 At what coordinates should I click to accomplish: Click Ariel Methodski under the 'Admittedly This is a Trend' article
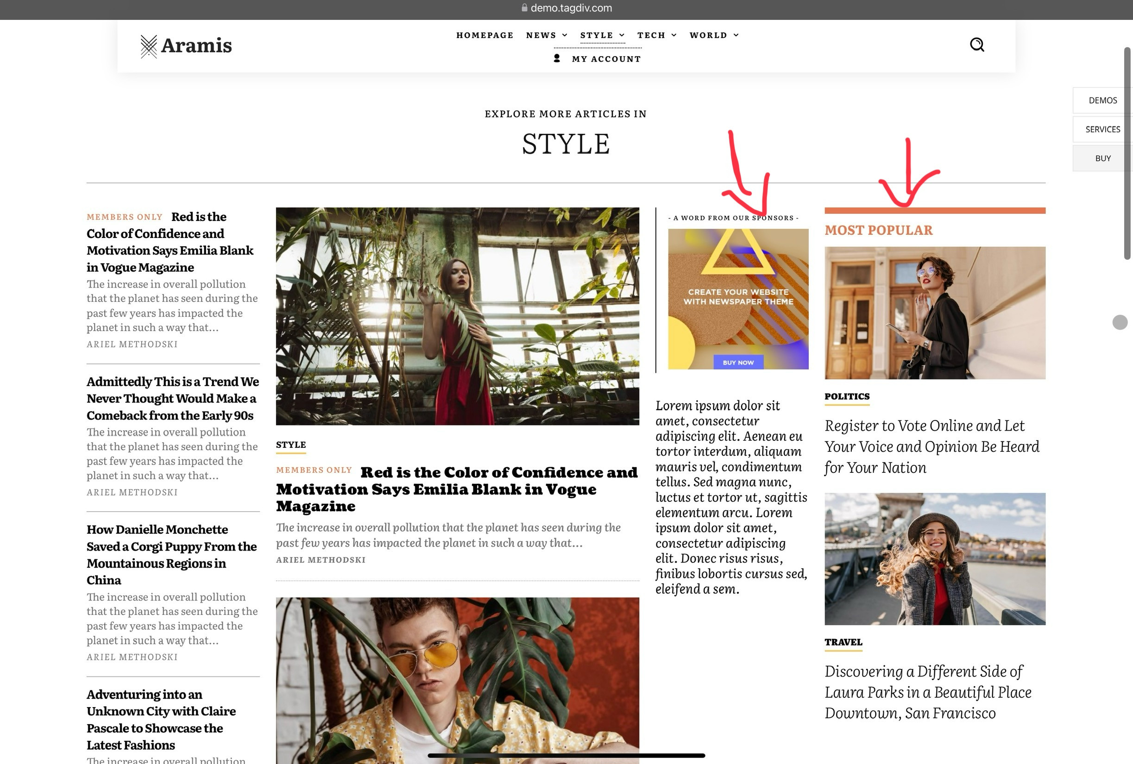[132, 492]
